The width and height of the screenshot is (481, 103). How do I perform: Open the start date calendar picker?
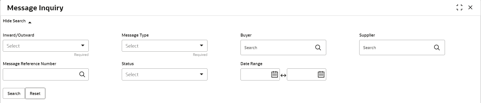(x=275, y=74)
